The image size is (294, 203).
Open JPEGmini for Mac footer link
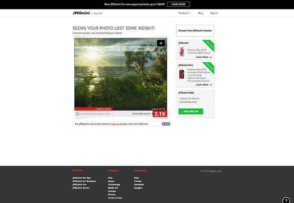click(81, 178)
